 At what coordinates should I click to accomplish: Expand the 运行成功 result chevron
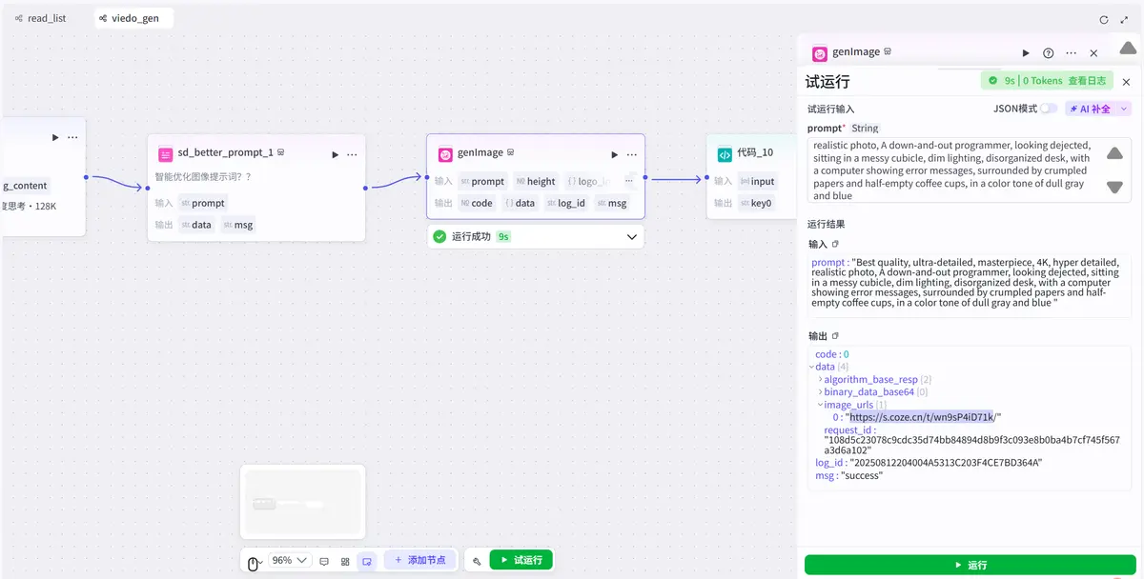click(x=631, y=237)
